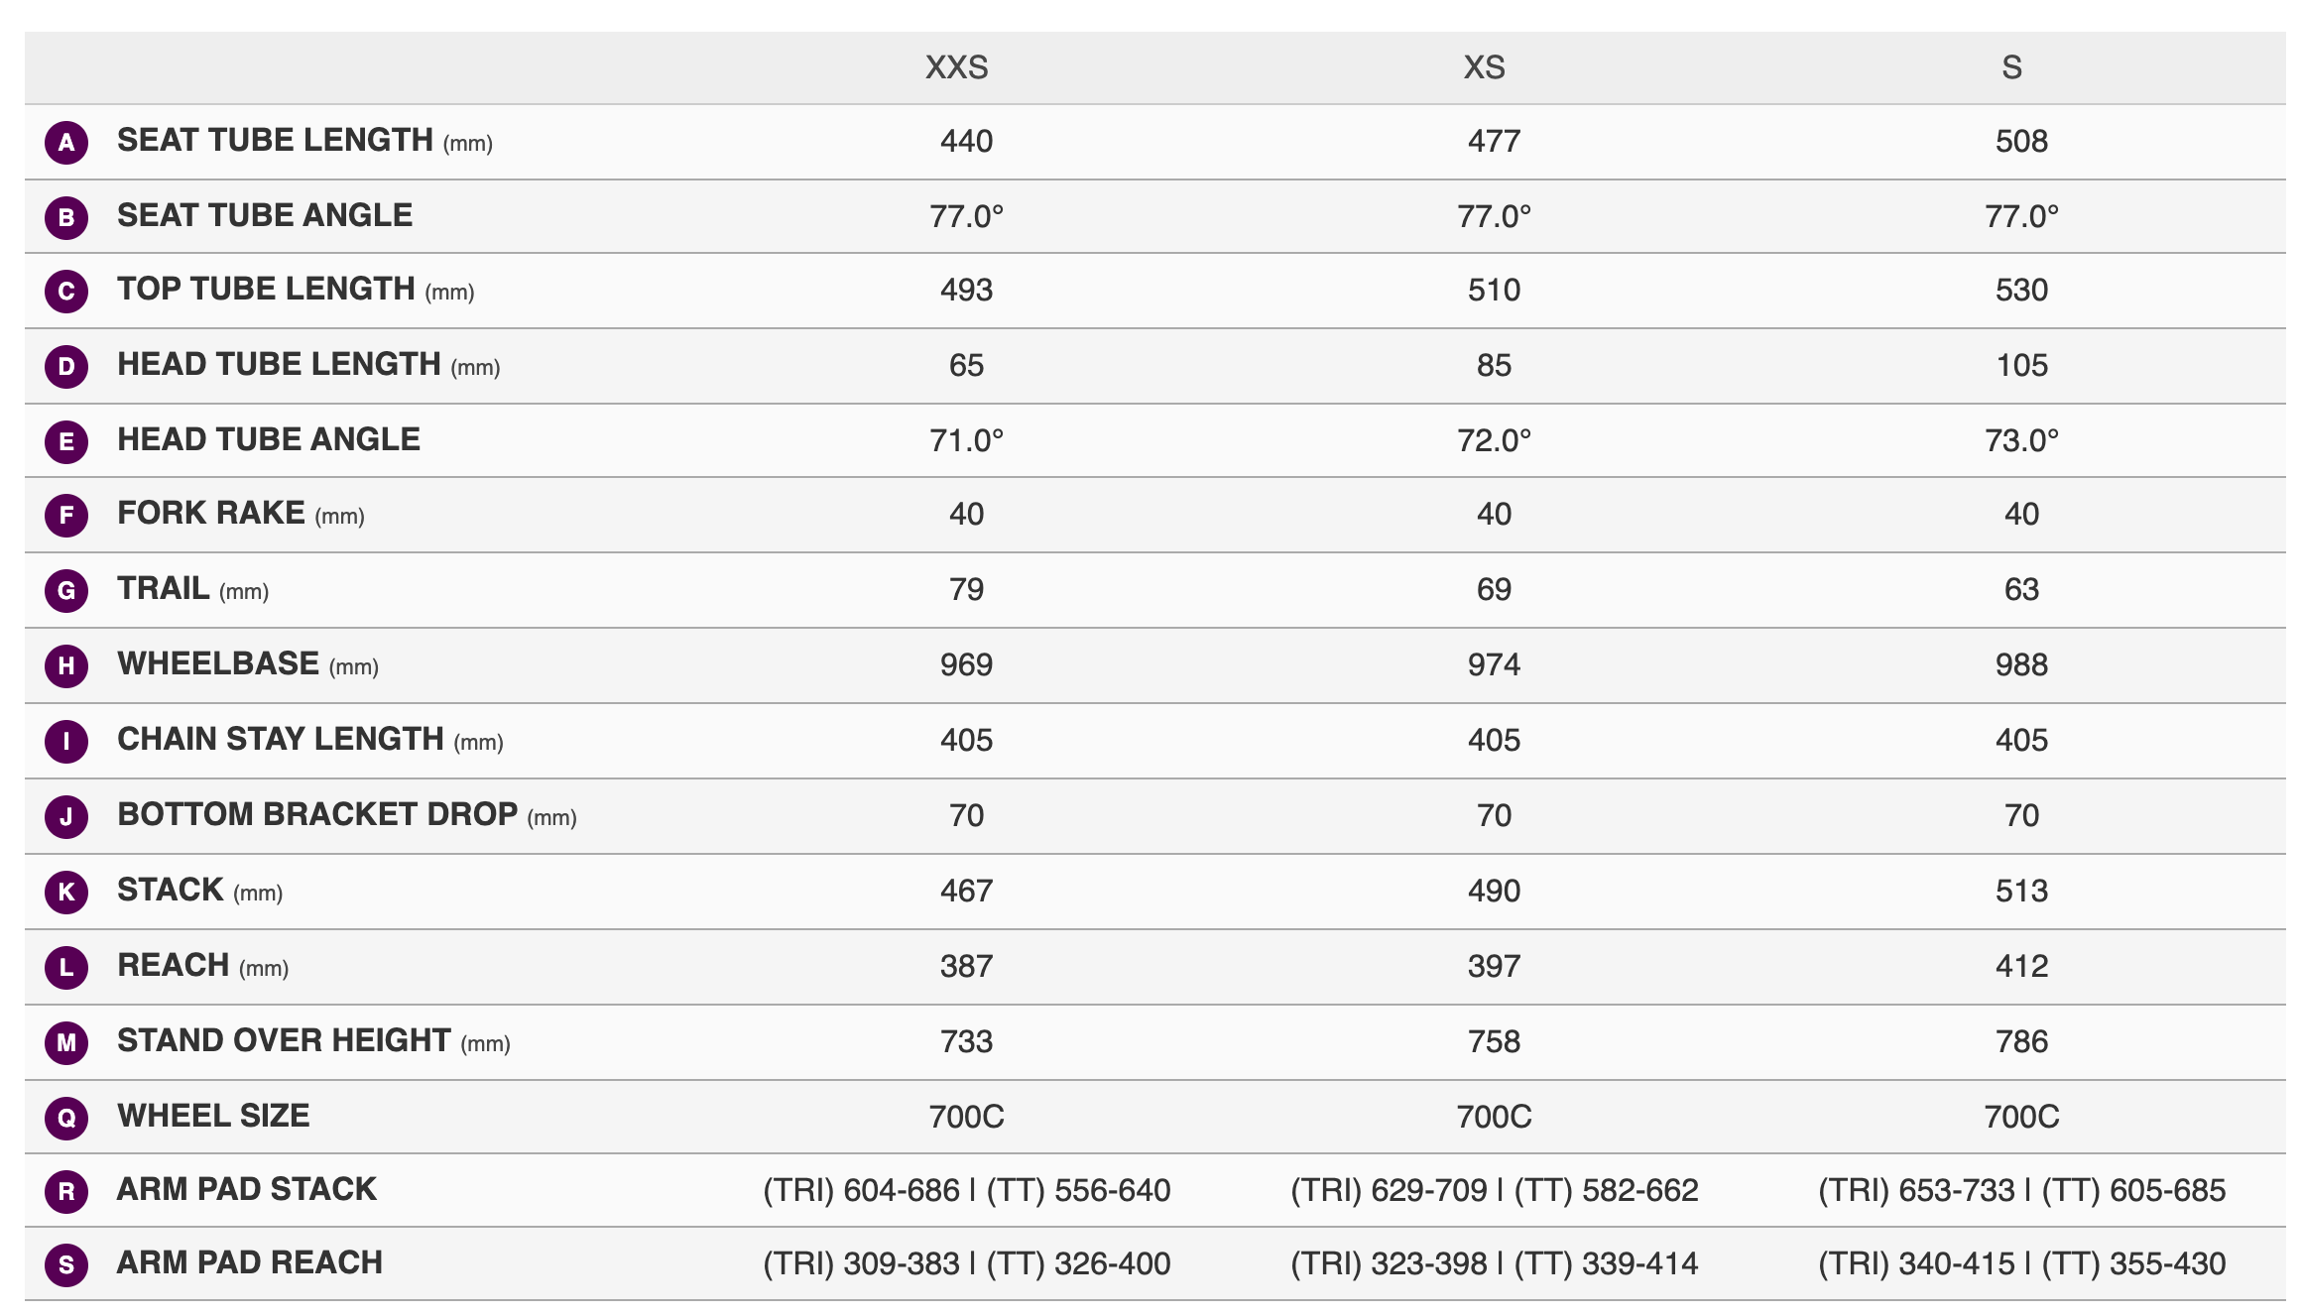2301x1315 pixels.
Task: Select the K badge beside Stack
Action: coord(66,892)
